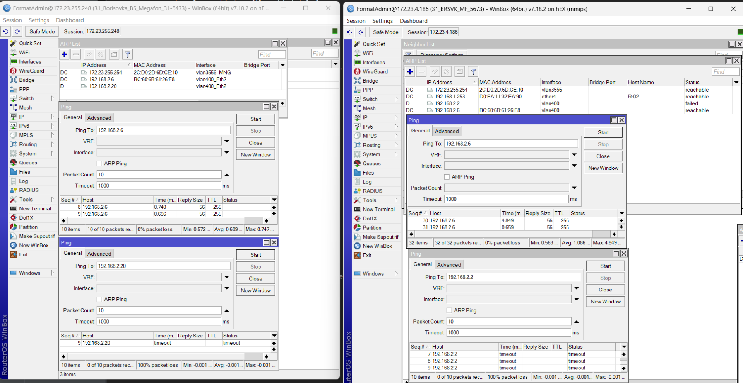Click New Window in 192.168.2.2 ping dialog
743x383 pixels.
pos(605,302)
